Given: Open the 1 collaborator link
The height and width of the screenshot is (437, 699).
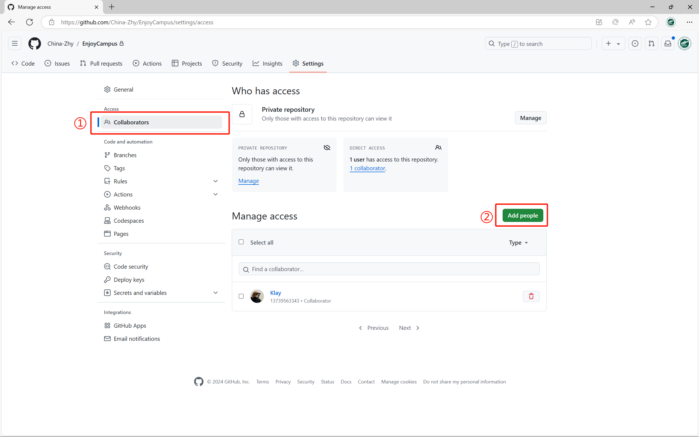Looking at the screenshot, I should (x=367, y=168).
